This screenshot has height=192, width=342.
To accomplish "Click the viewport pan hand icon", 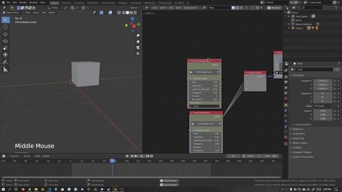I will pos(138,42).
